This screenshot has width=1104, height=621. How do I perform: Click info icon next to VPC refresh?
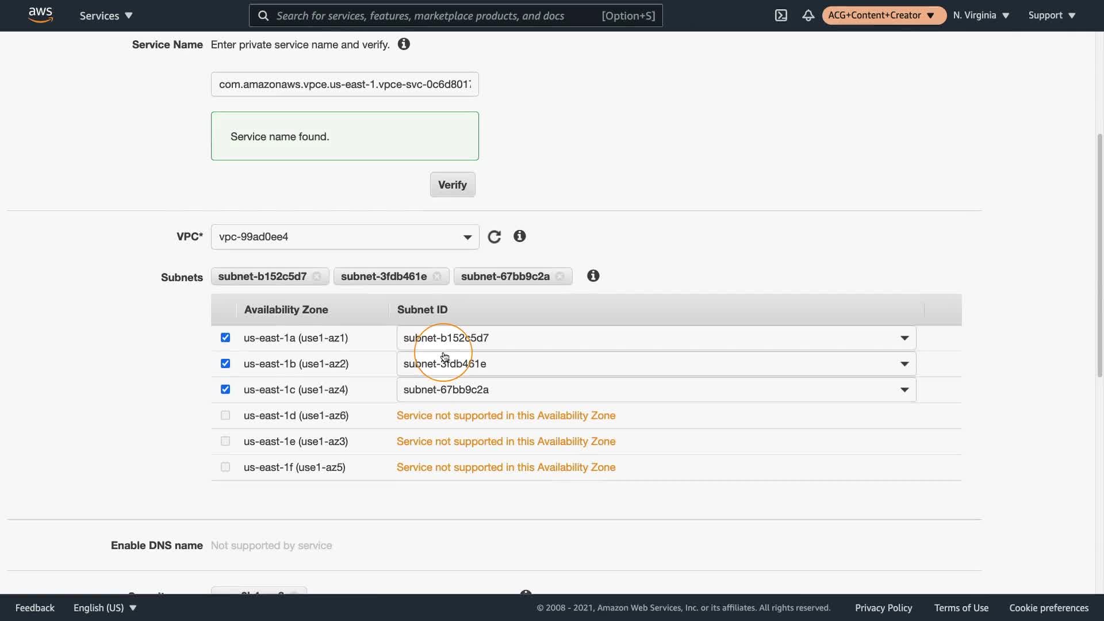pyautogui.click(x=519, y=236)
